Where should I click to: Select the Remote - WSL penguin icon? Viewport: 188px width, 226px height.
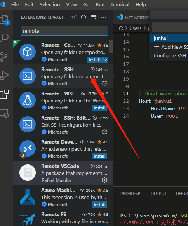28,100
